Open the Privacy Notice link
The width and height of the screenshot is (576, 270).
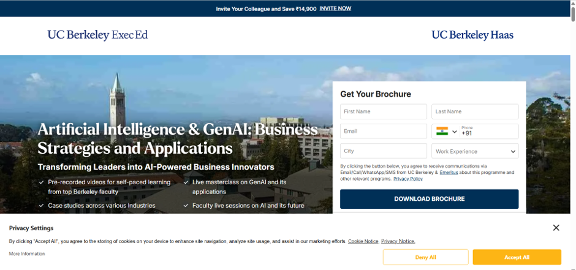pyautogui.click(x=398, y=241)
